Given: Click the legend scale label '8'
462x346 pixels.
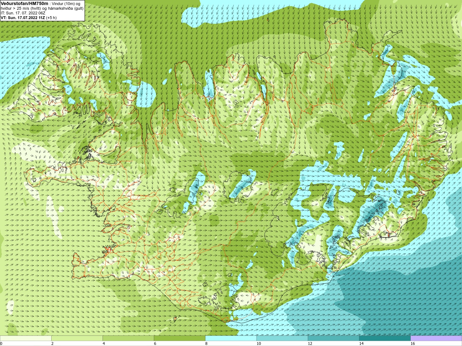Looking at the screenshot, I should tap(206, 343).
